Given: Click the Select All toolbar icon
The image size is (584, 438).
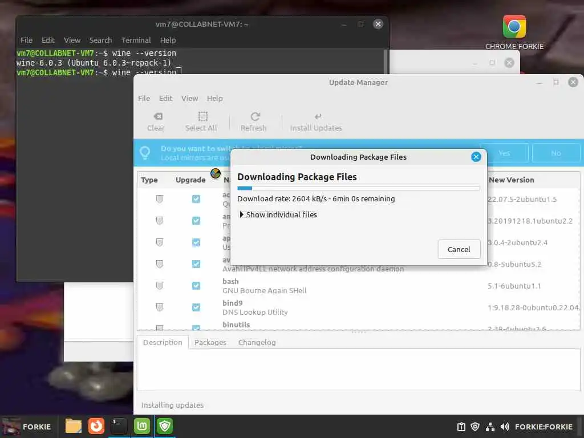Looking at the screenshot, I should click(x=202, y=116).
